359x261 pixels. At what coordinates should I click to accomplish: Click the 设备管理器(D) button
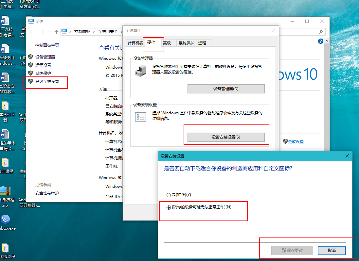click(x=226, y=89)
